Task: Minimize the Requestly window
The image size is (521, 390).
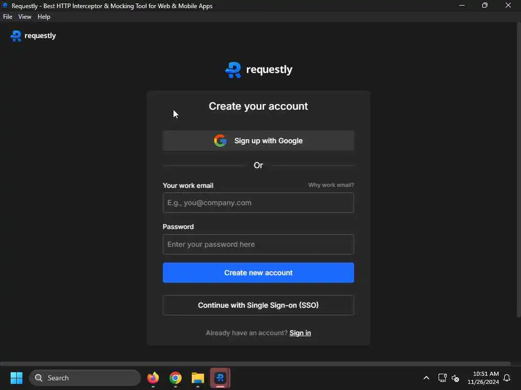Action: click(462, 5)
